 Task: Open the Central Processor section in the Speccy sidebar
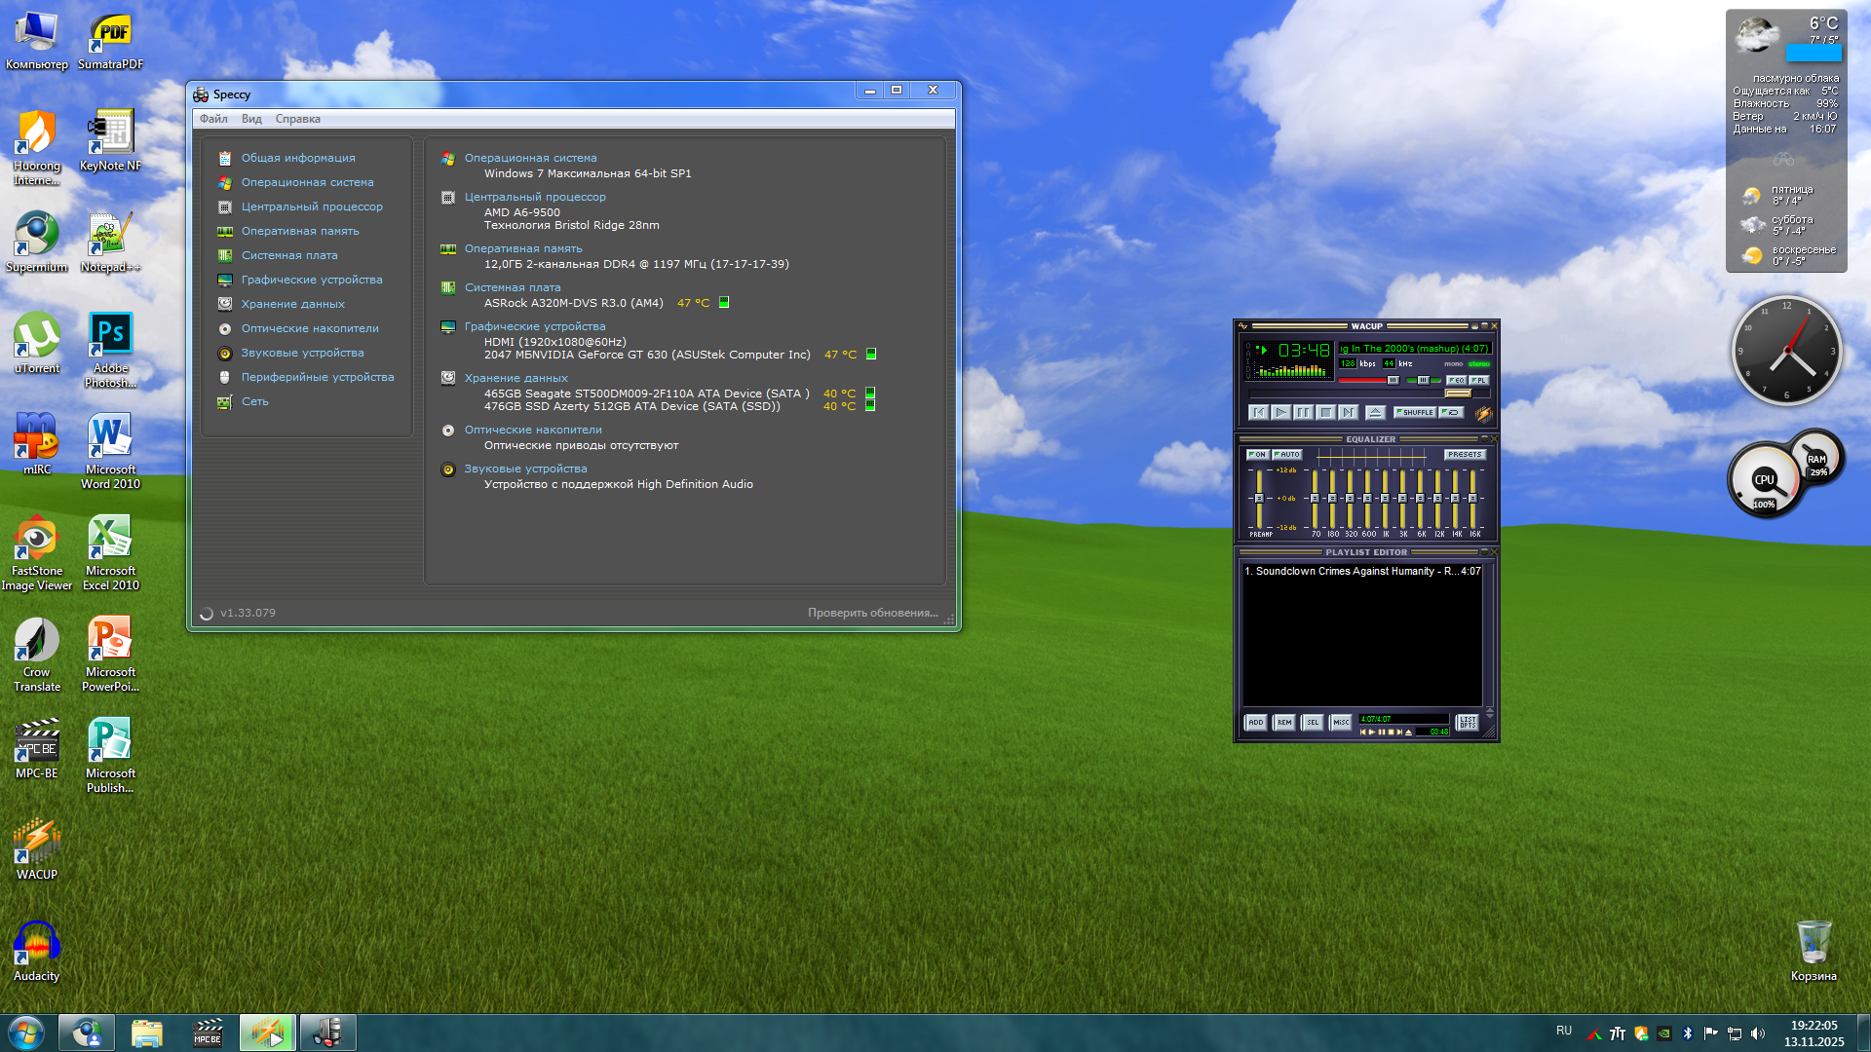coord(312,207)
